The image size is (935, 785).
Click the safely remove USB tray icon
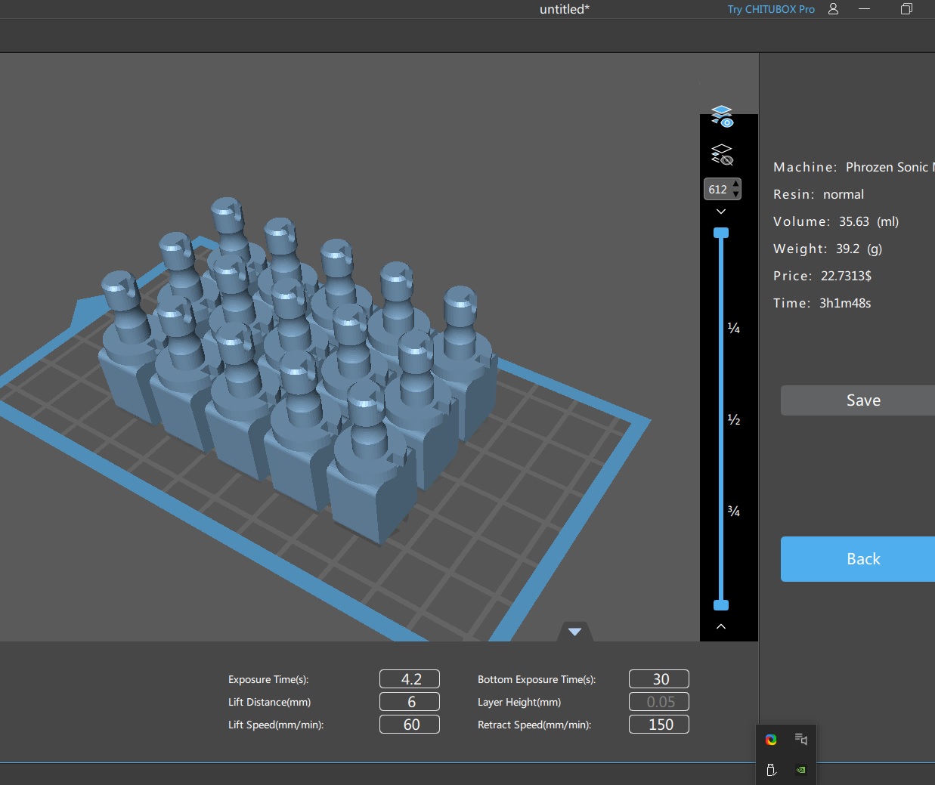click(x=771, y=770)
